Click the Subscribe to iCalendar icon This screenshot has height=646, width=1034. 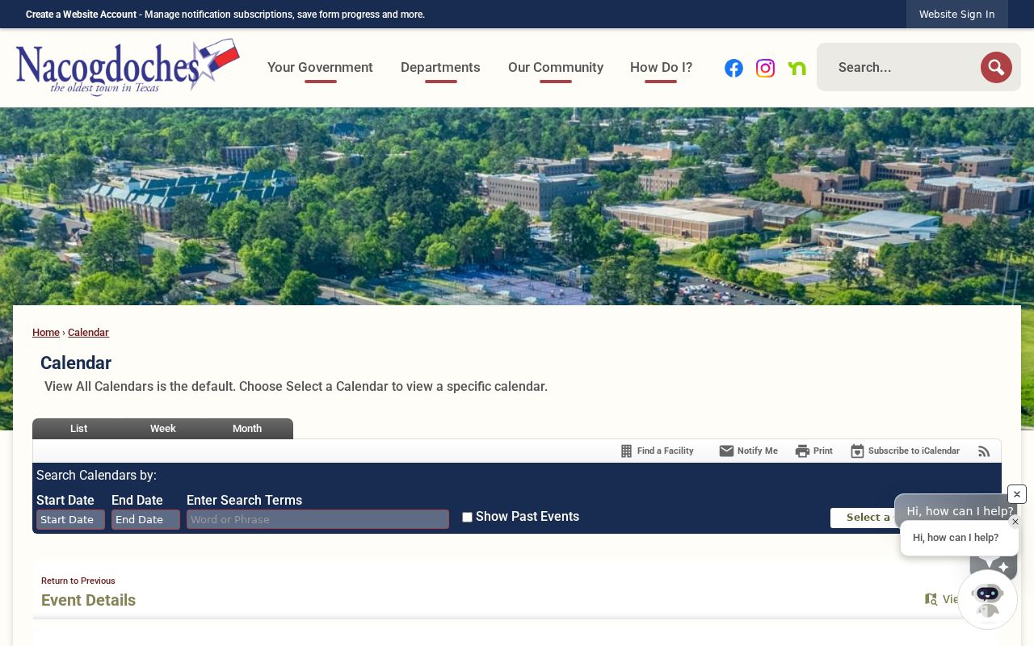pyautogui.click(x=857, y=451)
